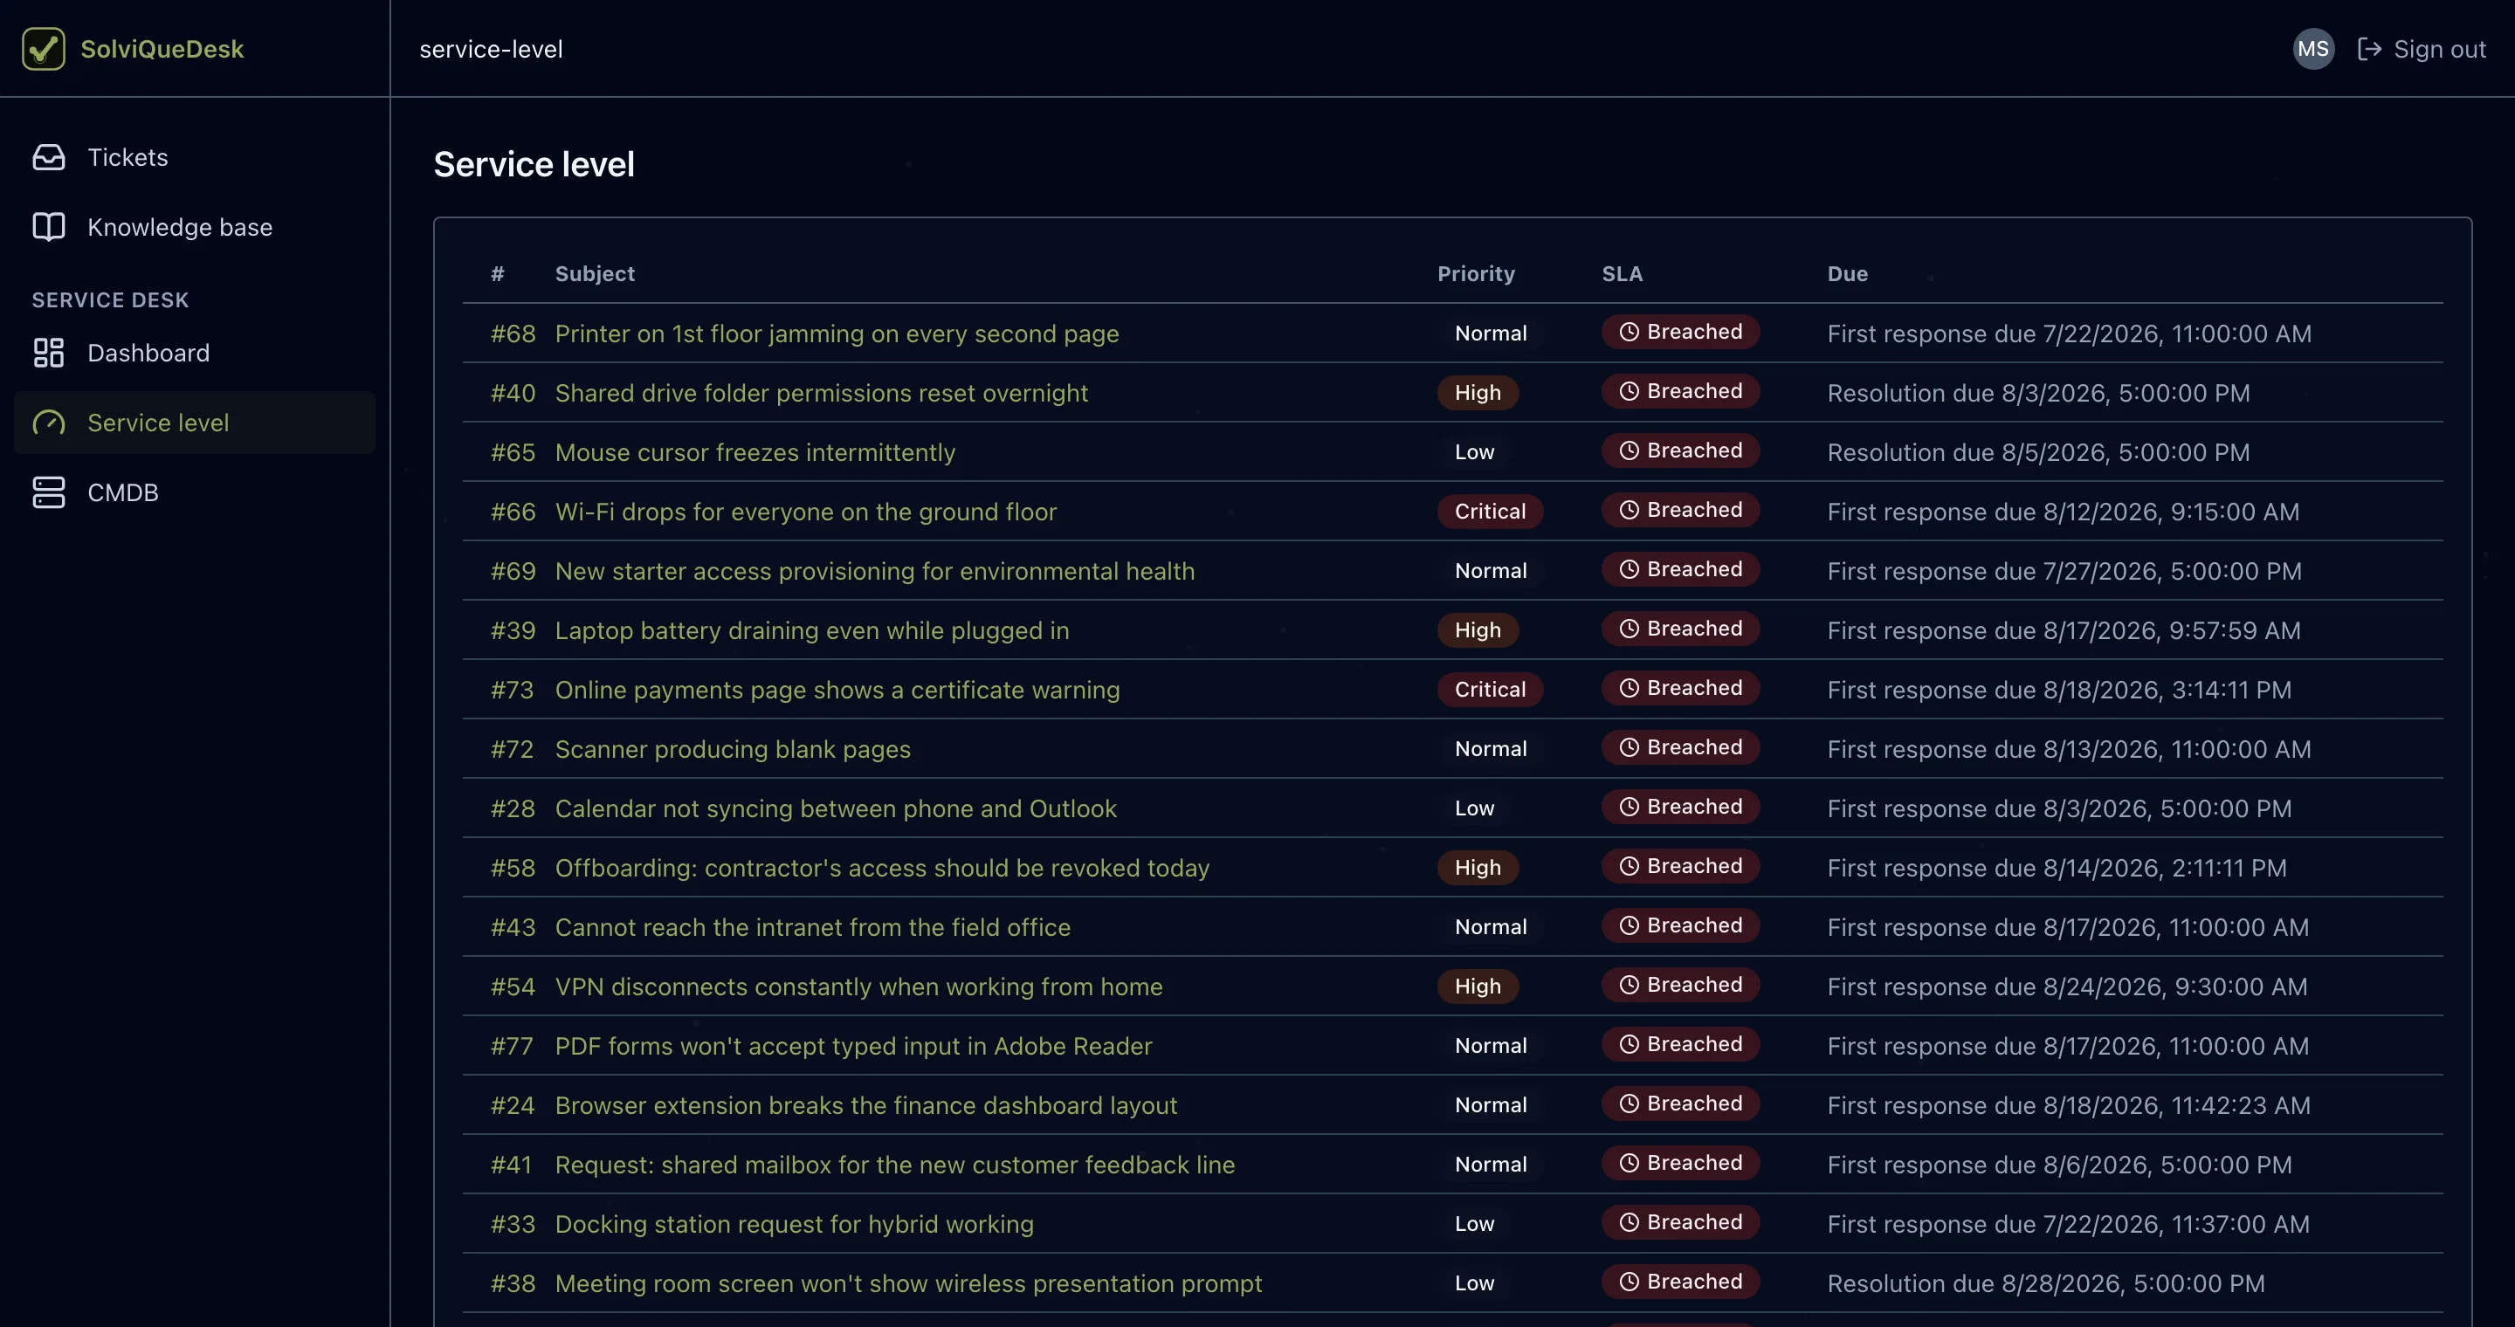Open ticket New starter access provisioning

(x=875, y=572)
